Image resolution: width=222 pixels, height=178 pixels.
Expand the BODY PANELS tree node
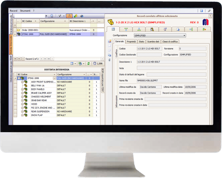(22, 90)
